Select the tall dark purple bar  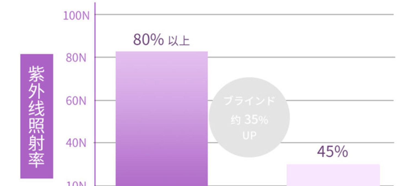click(x=161, y=118)
